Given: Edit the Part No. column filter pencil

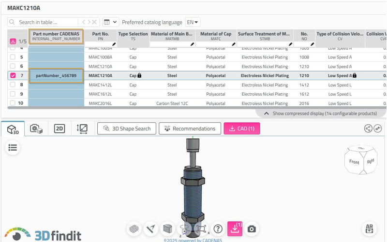Looking at the screenshot, I should click(x=114, y=44).
